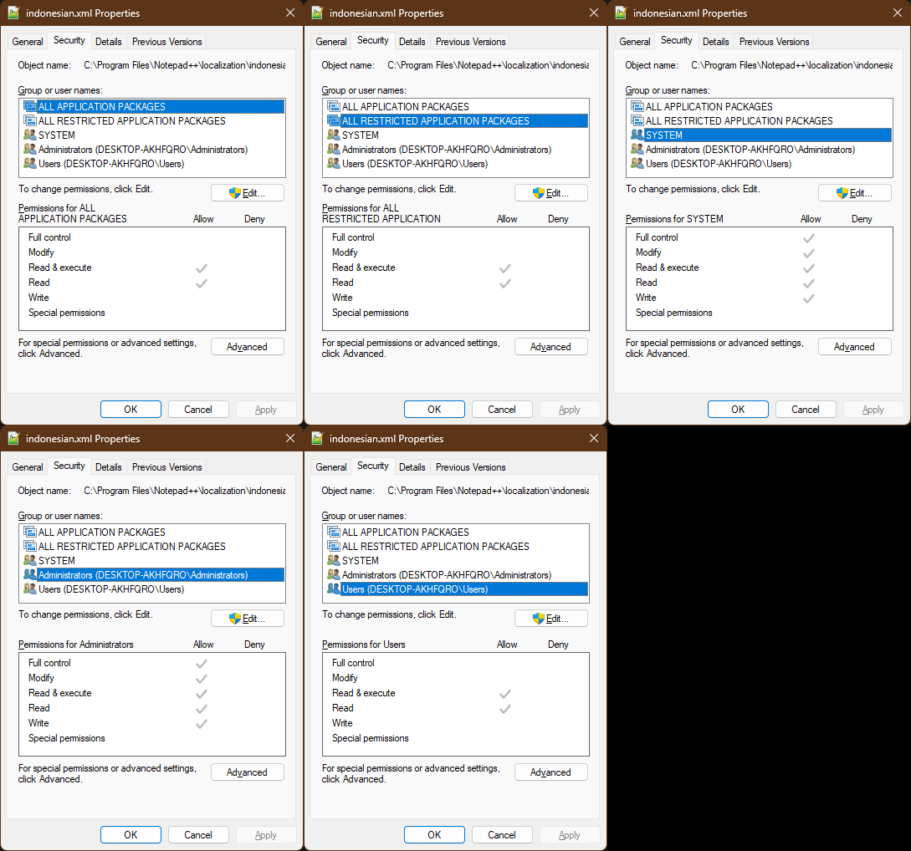Click Cancel in ALL RESTRICTED APPLICATION permissions window
Viewport: 911px width, 851px height.
pyautogui.click(x=502, y=410)
